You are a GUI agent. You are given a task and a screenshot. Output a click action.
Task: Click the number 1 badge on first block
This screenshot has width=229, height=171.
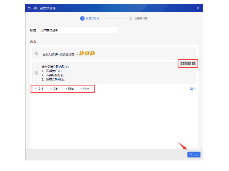[x=37, y=54]
